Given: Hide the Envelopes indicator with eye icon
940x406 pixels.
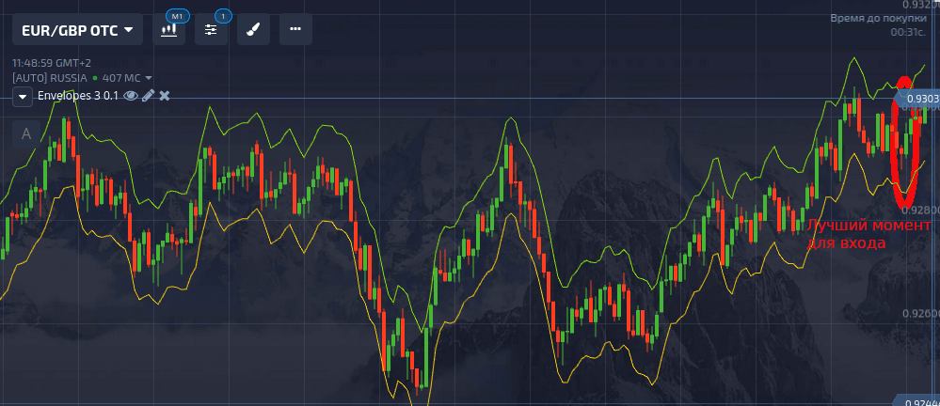Looking at the screenshot, I should click(x=132, y=96).
